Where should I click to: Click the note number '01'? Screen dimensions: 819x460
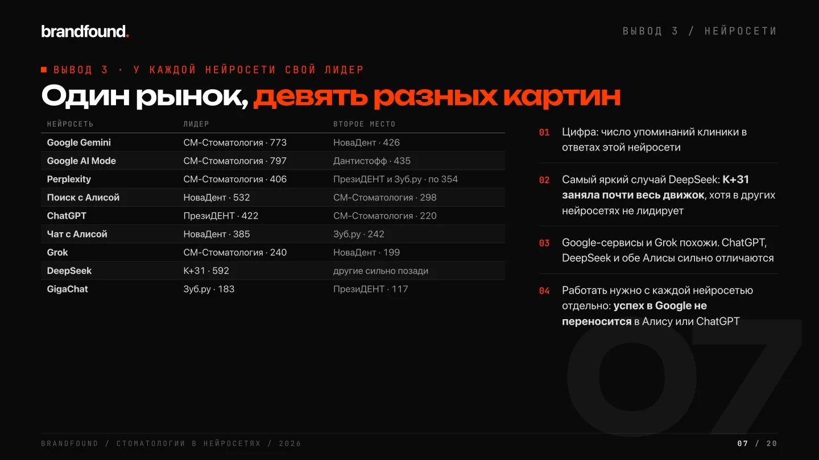click(x=544, y=132)
